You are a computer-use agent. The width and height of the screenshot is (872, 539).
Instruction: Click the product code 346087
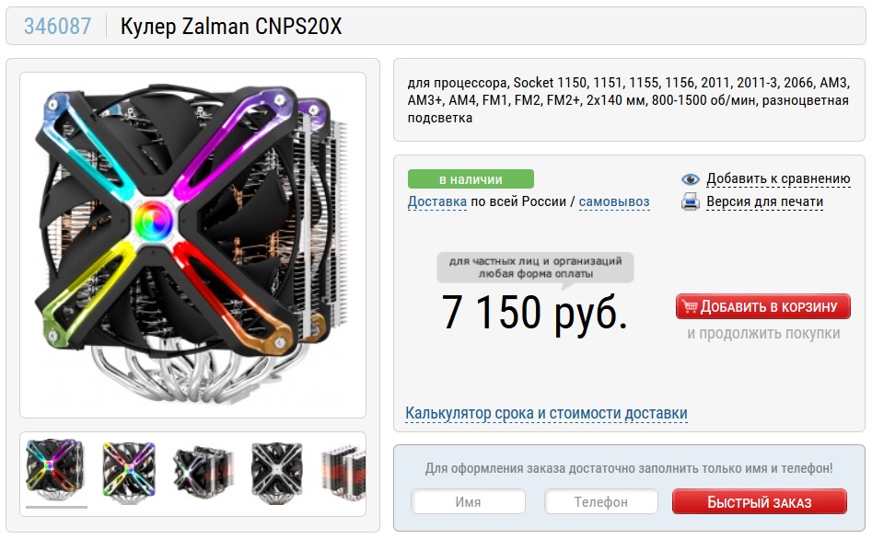(x=57, y=26)
